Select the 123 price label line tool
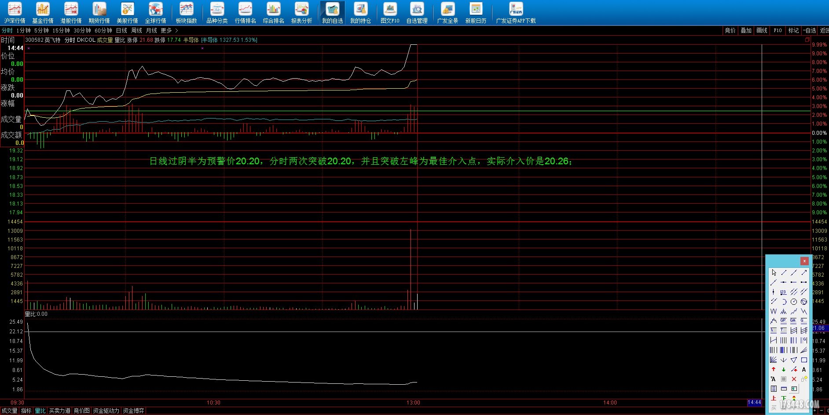The image size is (829, 415). [x=784, y=292]
